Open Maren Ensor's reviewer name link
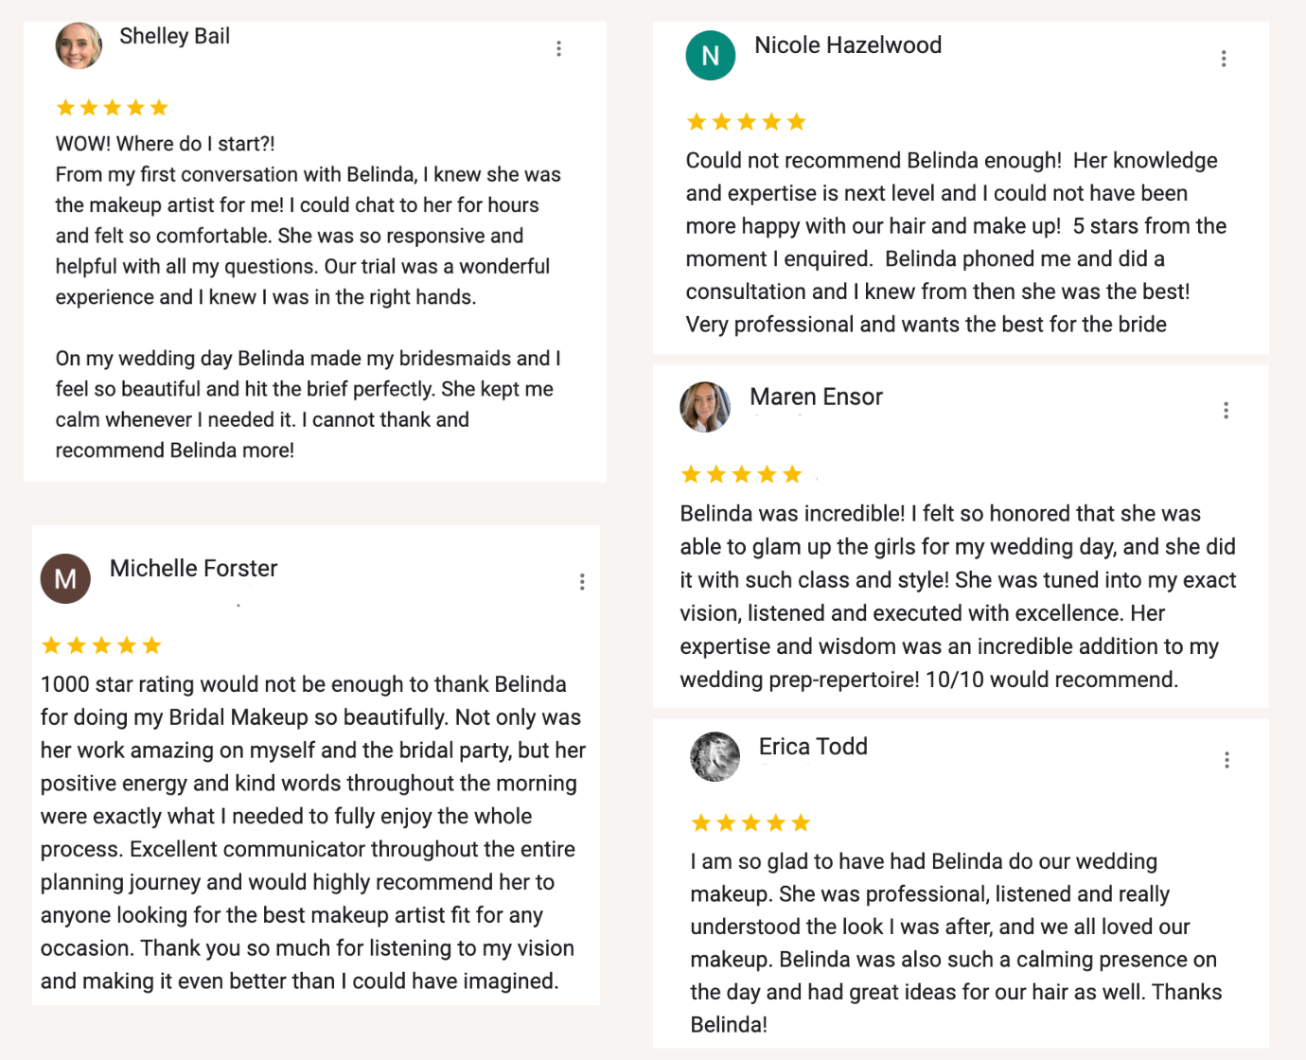This screenshot has height=1060, width=1306. (816, 397)
